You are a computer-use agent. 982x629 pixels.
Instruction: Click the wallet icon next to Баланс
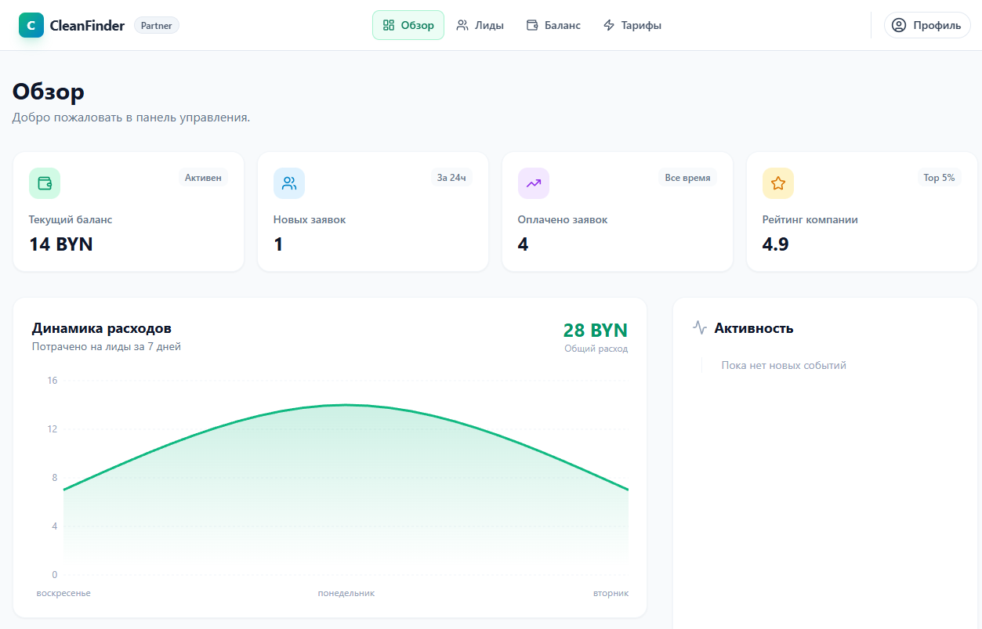(534, 24)
